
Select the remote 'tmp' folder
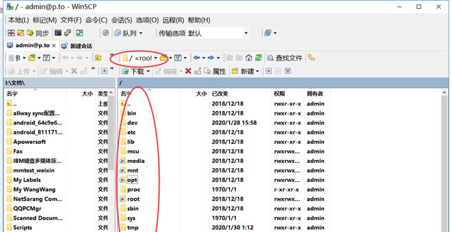coord(132,227)
